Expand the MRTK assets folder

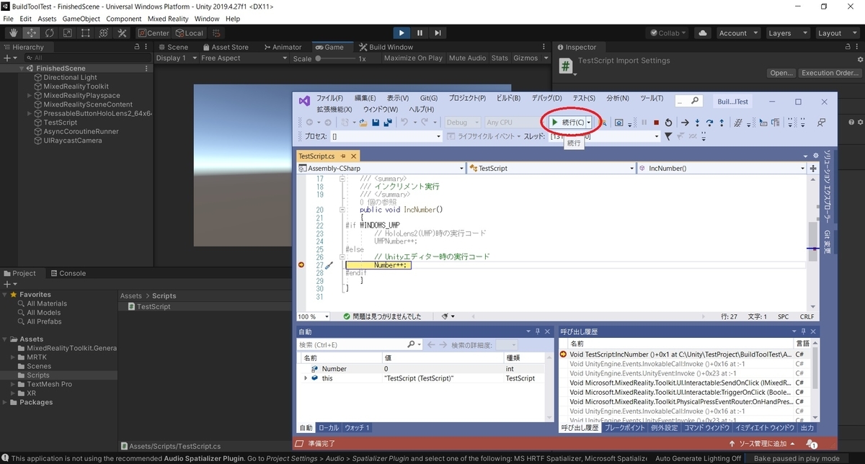pos(12,357)
